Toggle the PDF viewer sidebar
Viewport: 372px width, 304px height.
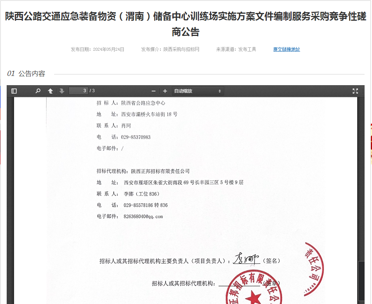coord(14,91)
